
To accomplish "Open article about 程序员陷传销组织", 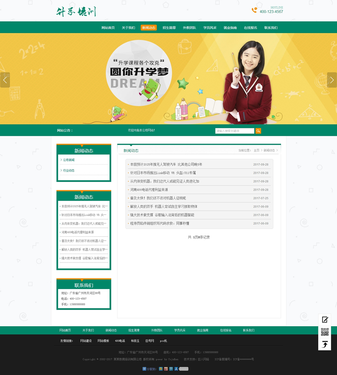I will coord(159,223).
